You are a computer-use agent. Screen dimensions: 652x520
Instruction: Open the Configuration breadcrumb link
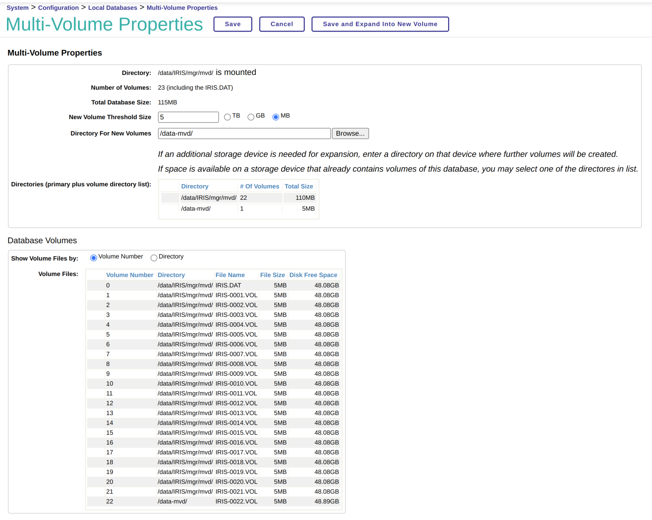pyautogui.click(x=58, y=8)
